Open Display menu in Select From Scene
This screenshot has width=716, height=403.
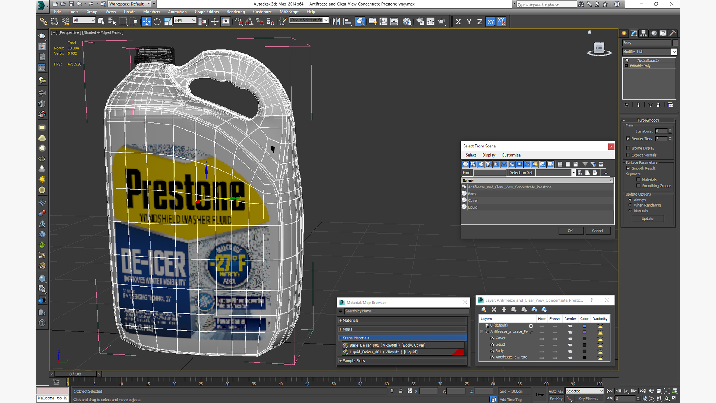489,155
